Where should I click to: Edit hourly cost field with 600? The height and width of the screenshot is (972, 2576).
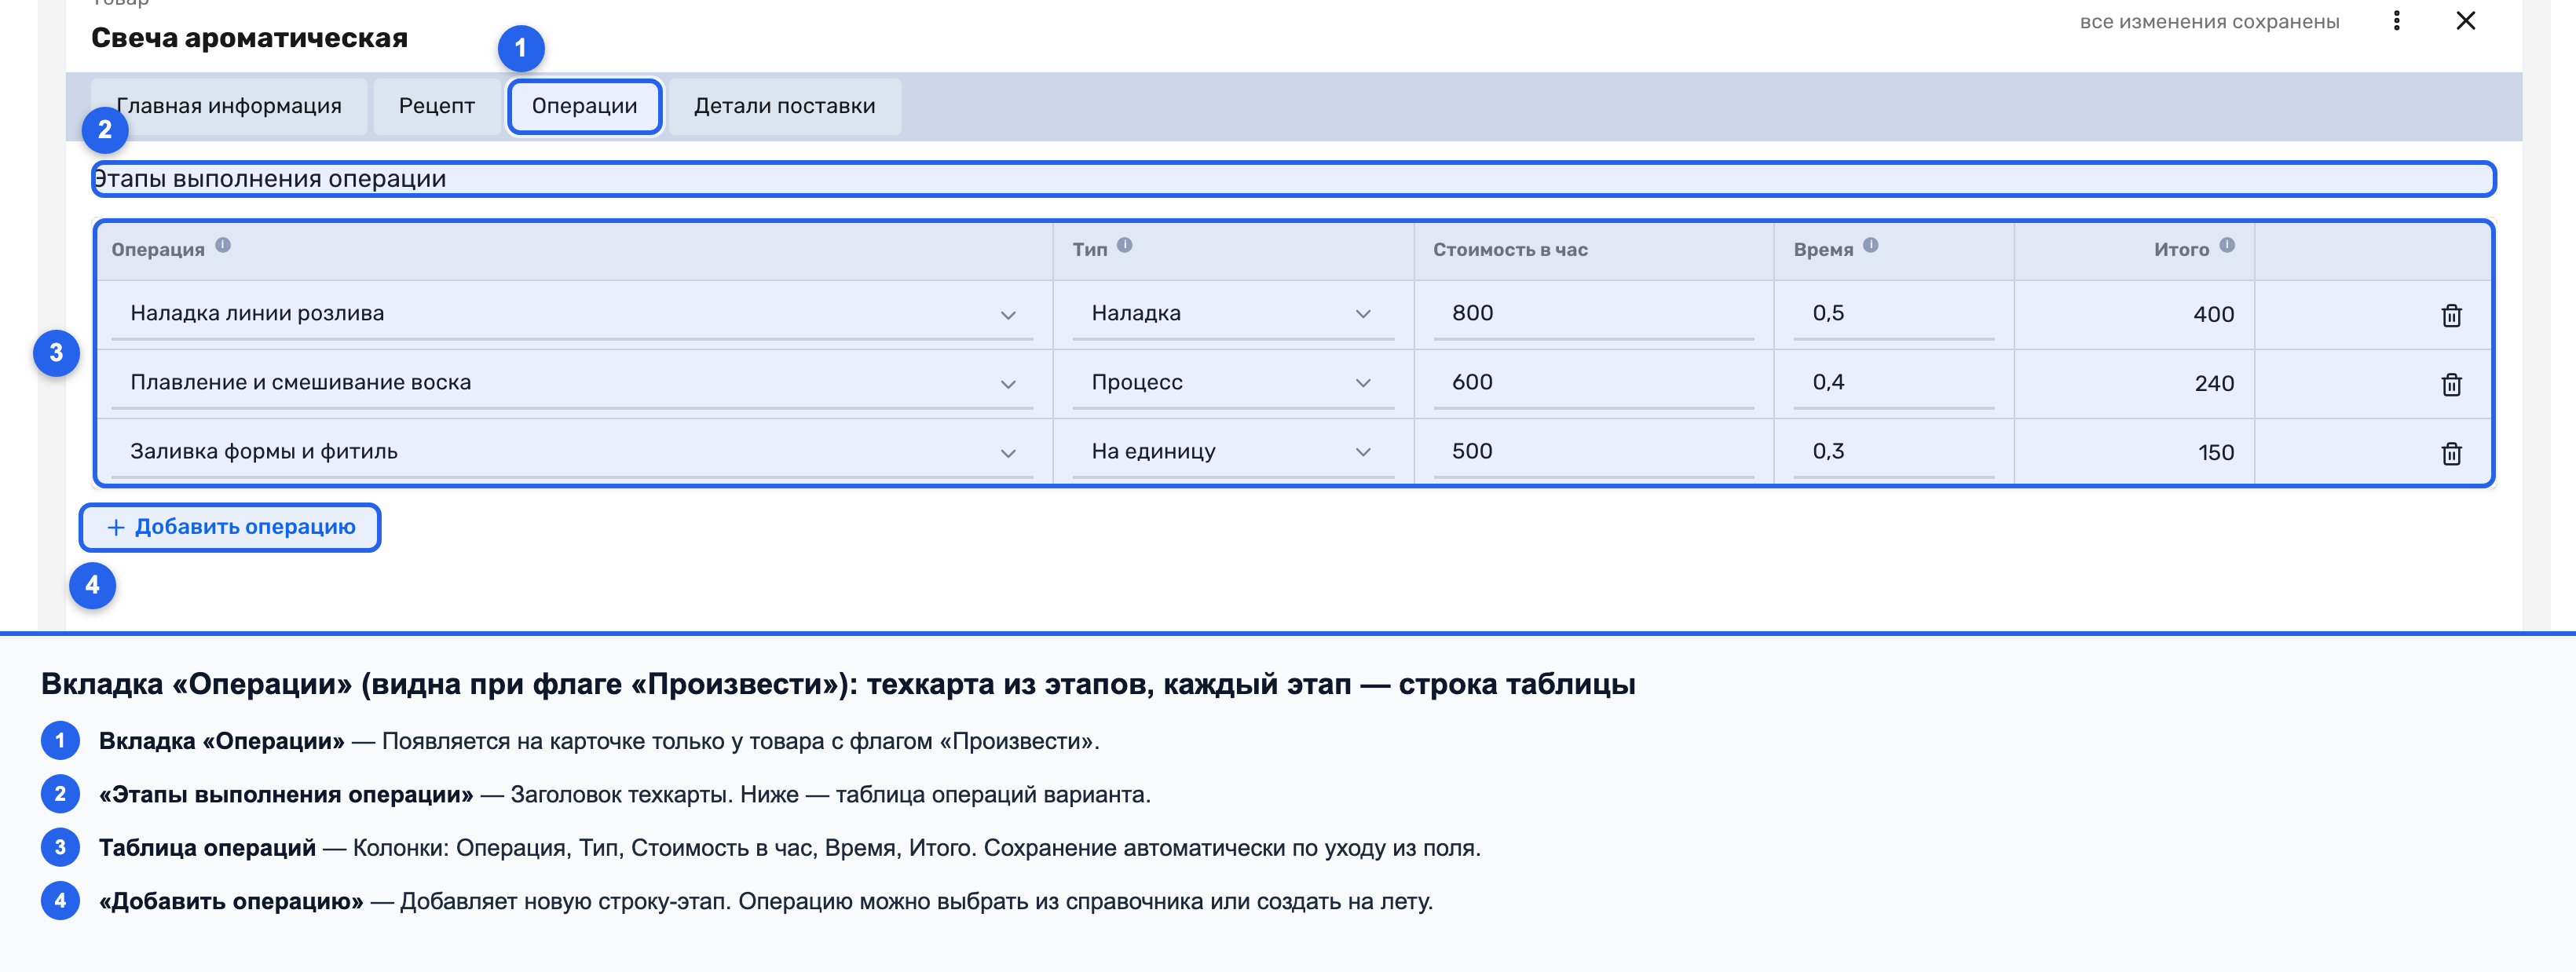(x=1593, y=383)
